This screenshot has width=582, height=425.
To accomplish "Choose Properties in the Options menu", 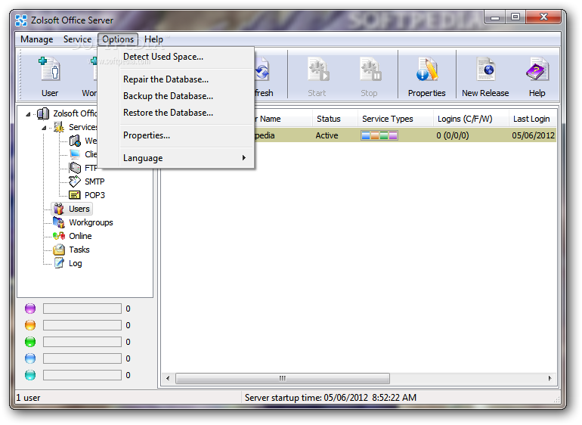I will click(x=147, y=135).
